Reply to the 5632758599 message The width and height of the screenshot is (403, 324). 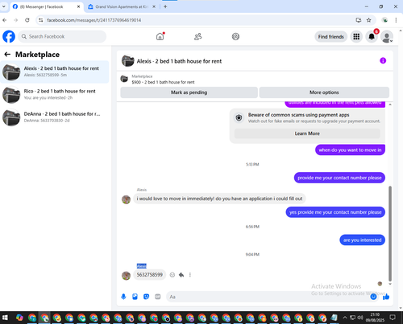181,275
